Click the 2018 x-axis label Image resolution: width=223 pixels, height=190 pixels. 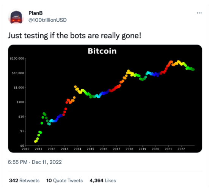point(129,149)
